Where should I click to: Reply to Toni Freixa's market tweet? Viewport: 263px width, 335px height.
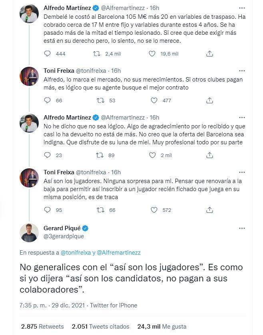click(48, 100)
